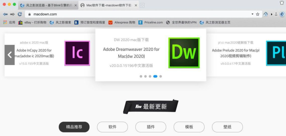Image resolution: width=286 pixels, height=136 pixels.
Task: Open the 风之影搜索 bookmark
Action: [60, 22]
